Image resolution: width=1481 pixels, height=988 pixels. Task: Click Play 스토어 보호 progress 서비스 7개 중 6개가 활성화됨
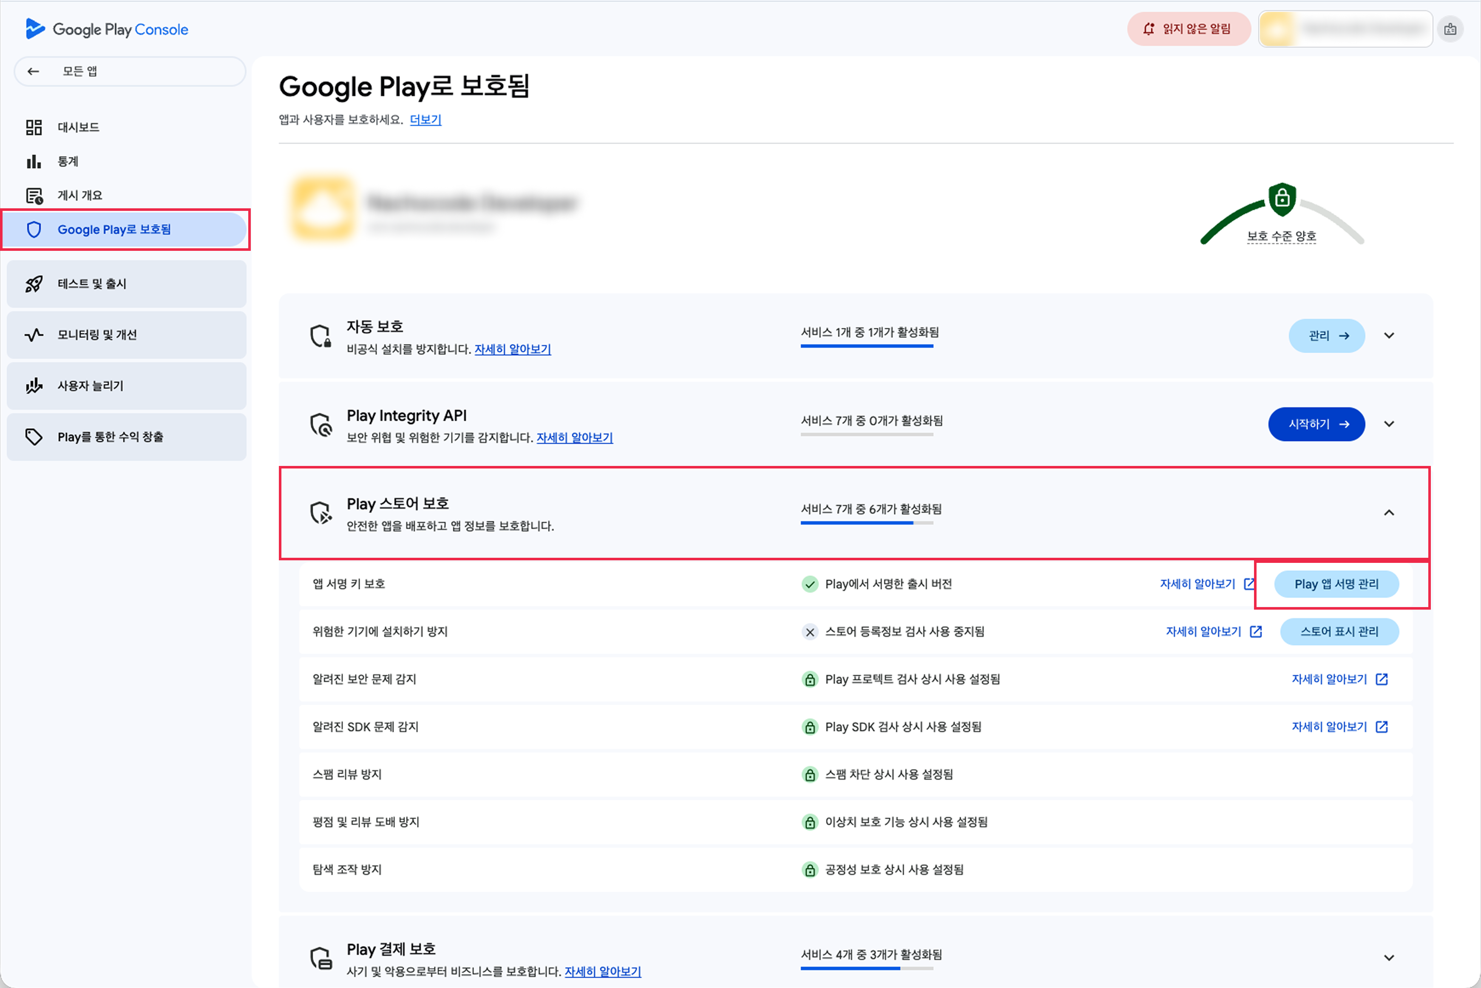point(871,513)
